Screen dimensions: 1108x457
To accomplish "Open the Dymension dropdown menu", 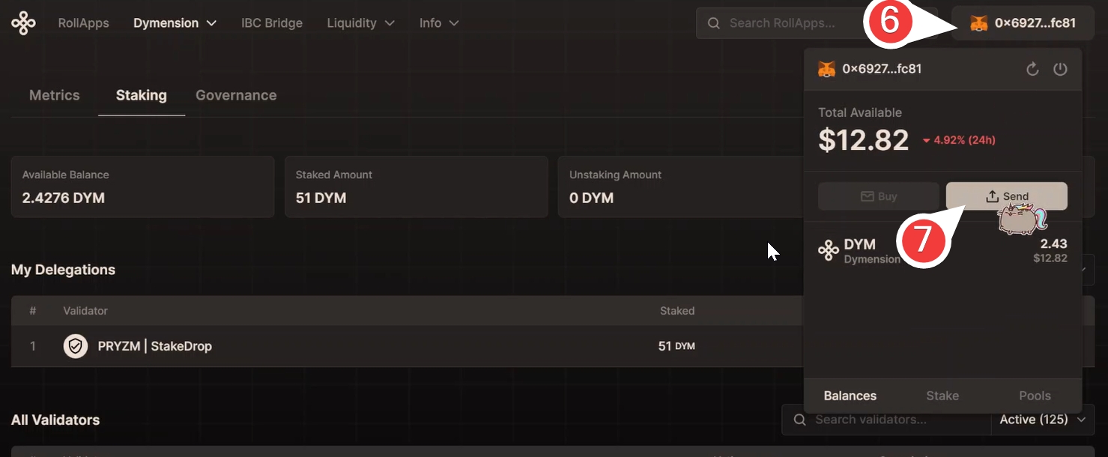I will coord(175,23).
